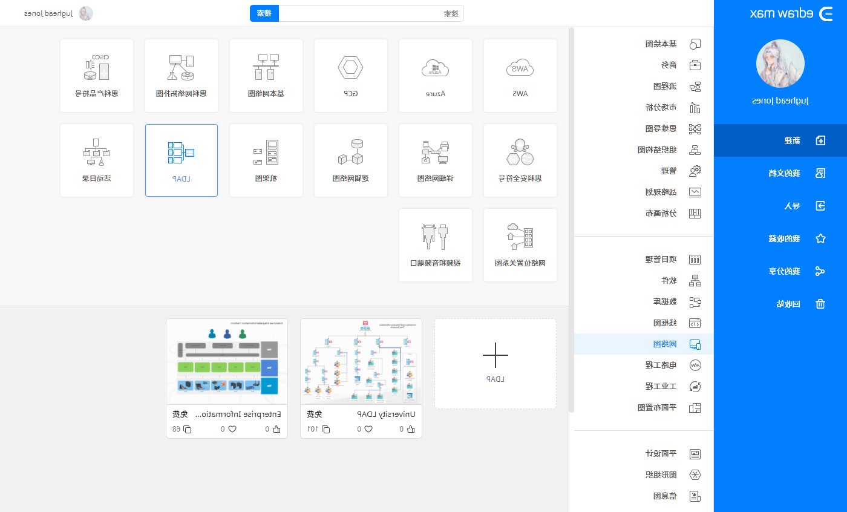Create a blank LDAP drawing with plus
The width and height of the screenshot is (847, 512).
(495, 364)
